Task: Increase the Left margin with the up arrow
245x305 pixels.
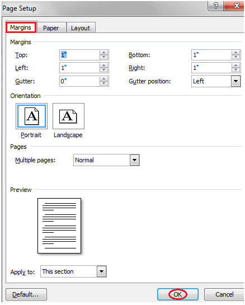Action: click(104, 65)
